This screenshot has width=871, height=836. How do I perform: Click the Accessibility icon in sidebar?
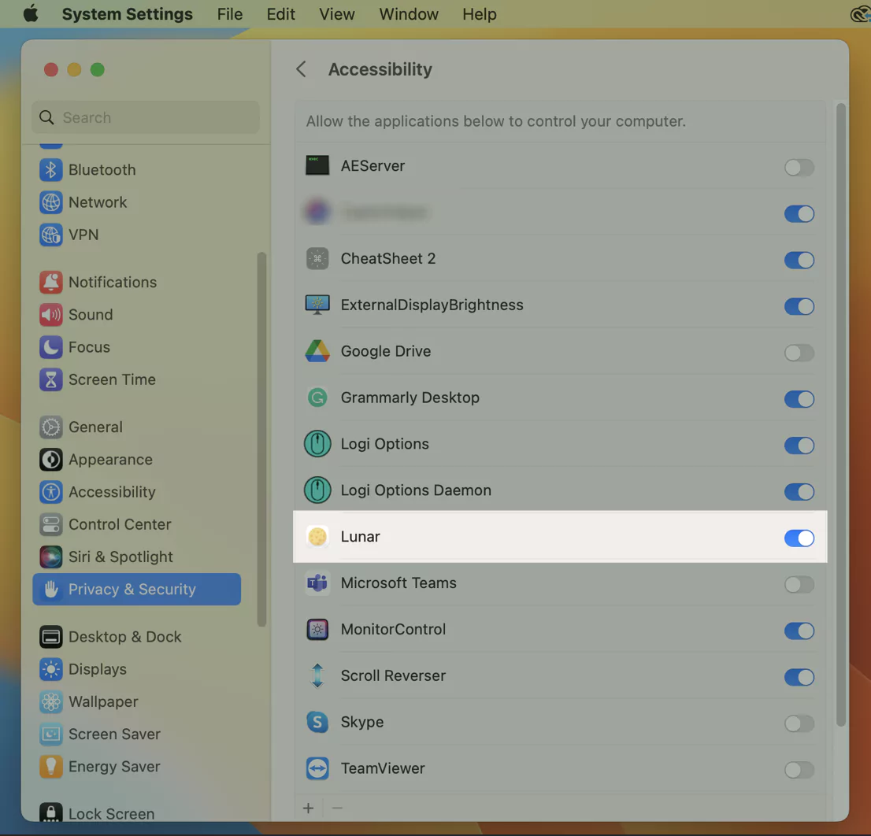coord(50,492)
